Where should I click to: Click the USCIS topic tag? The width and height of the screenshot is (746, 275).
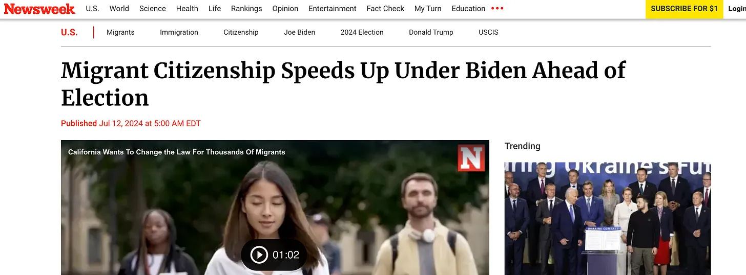tap(488, 32)
